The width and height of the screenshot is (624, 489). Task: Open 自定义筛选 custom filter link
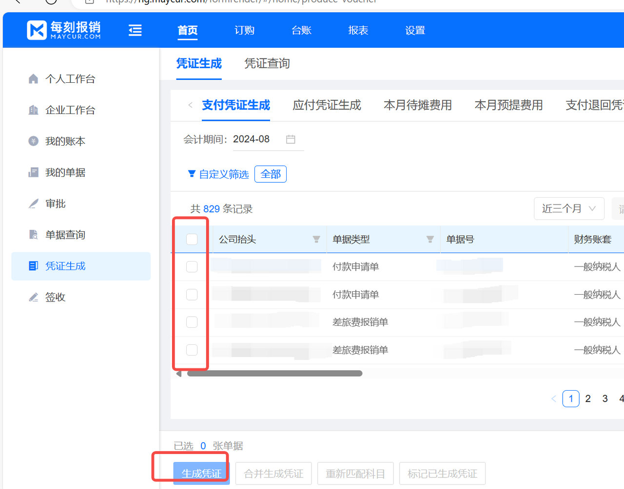tap(224, 174)
